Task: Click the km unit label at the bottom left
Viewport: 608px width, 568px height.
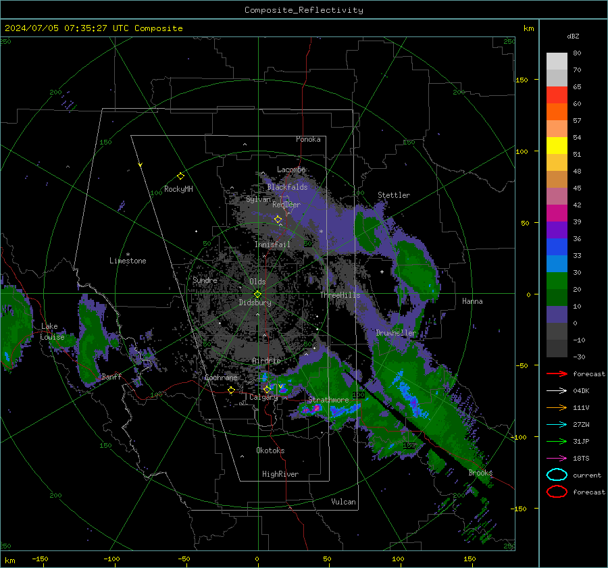Action: click(9, 561)
